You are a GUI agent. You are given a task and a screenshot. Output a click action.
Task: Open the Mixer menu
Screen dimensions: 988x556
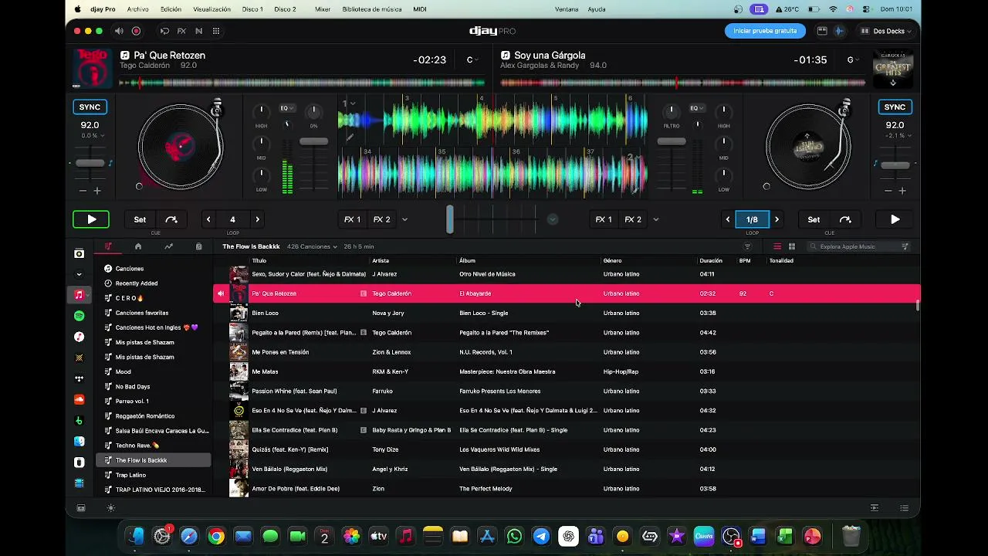[323, 9]
